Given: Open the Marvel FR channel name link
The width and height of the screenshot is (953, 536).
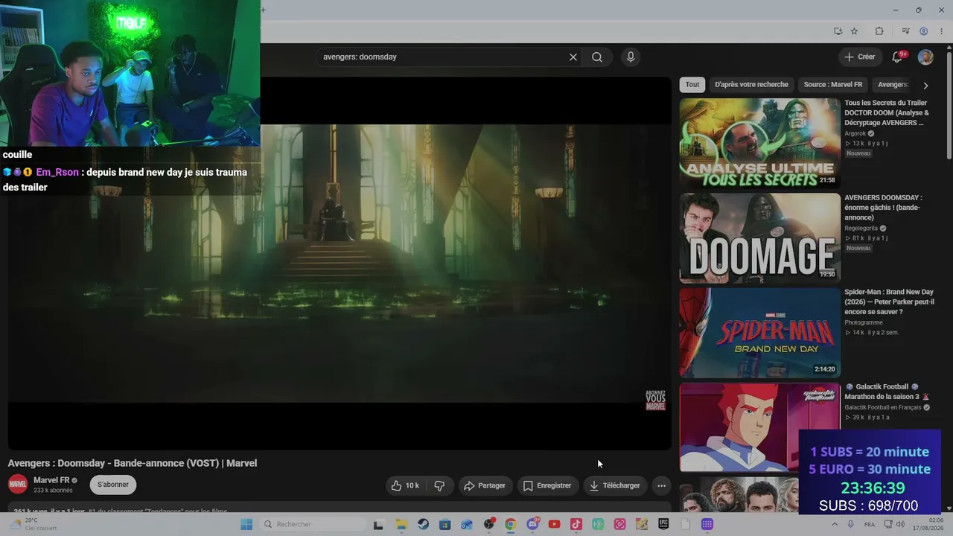Looking at the screenshot, I should tap(51, 480).
